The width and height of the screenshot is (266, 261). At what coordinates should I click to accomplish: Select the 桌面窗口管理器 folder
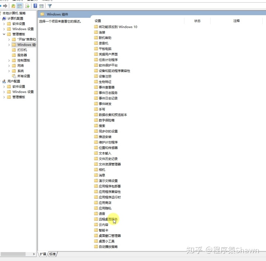pos(110,236)
